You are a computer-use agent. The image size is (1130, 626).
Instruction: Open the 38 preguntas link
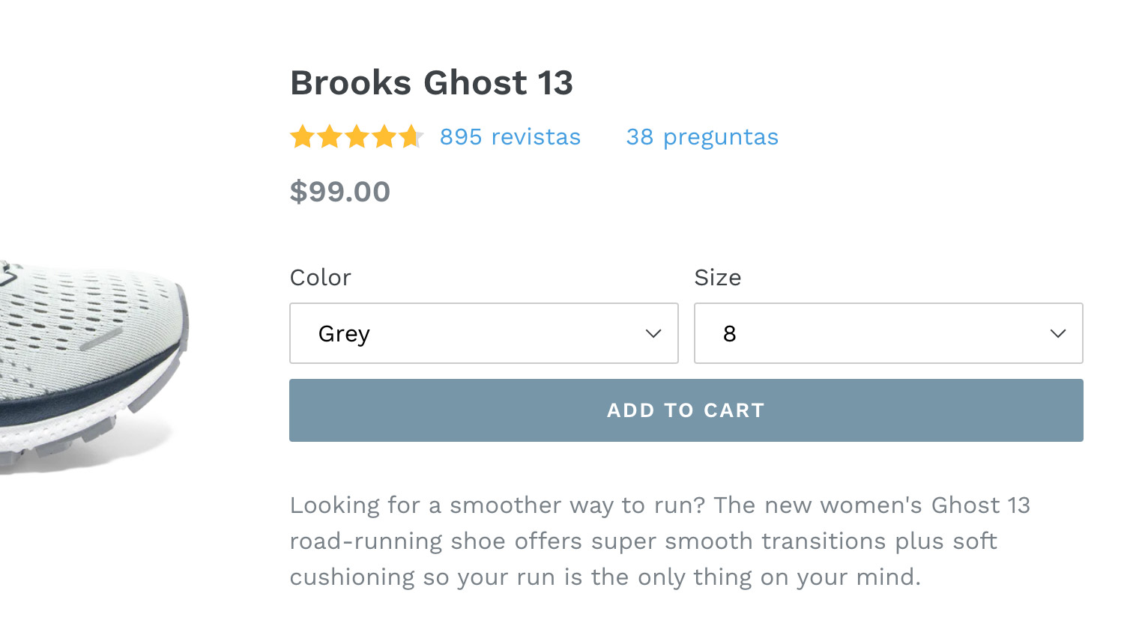point(702,137)
